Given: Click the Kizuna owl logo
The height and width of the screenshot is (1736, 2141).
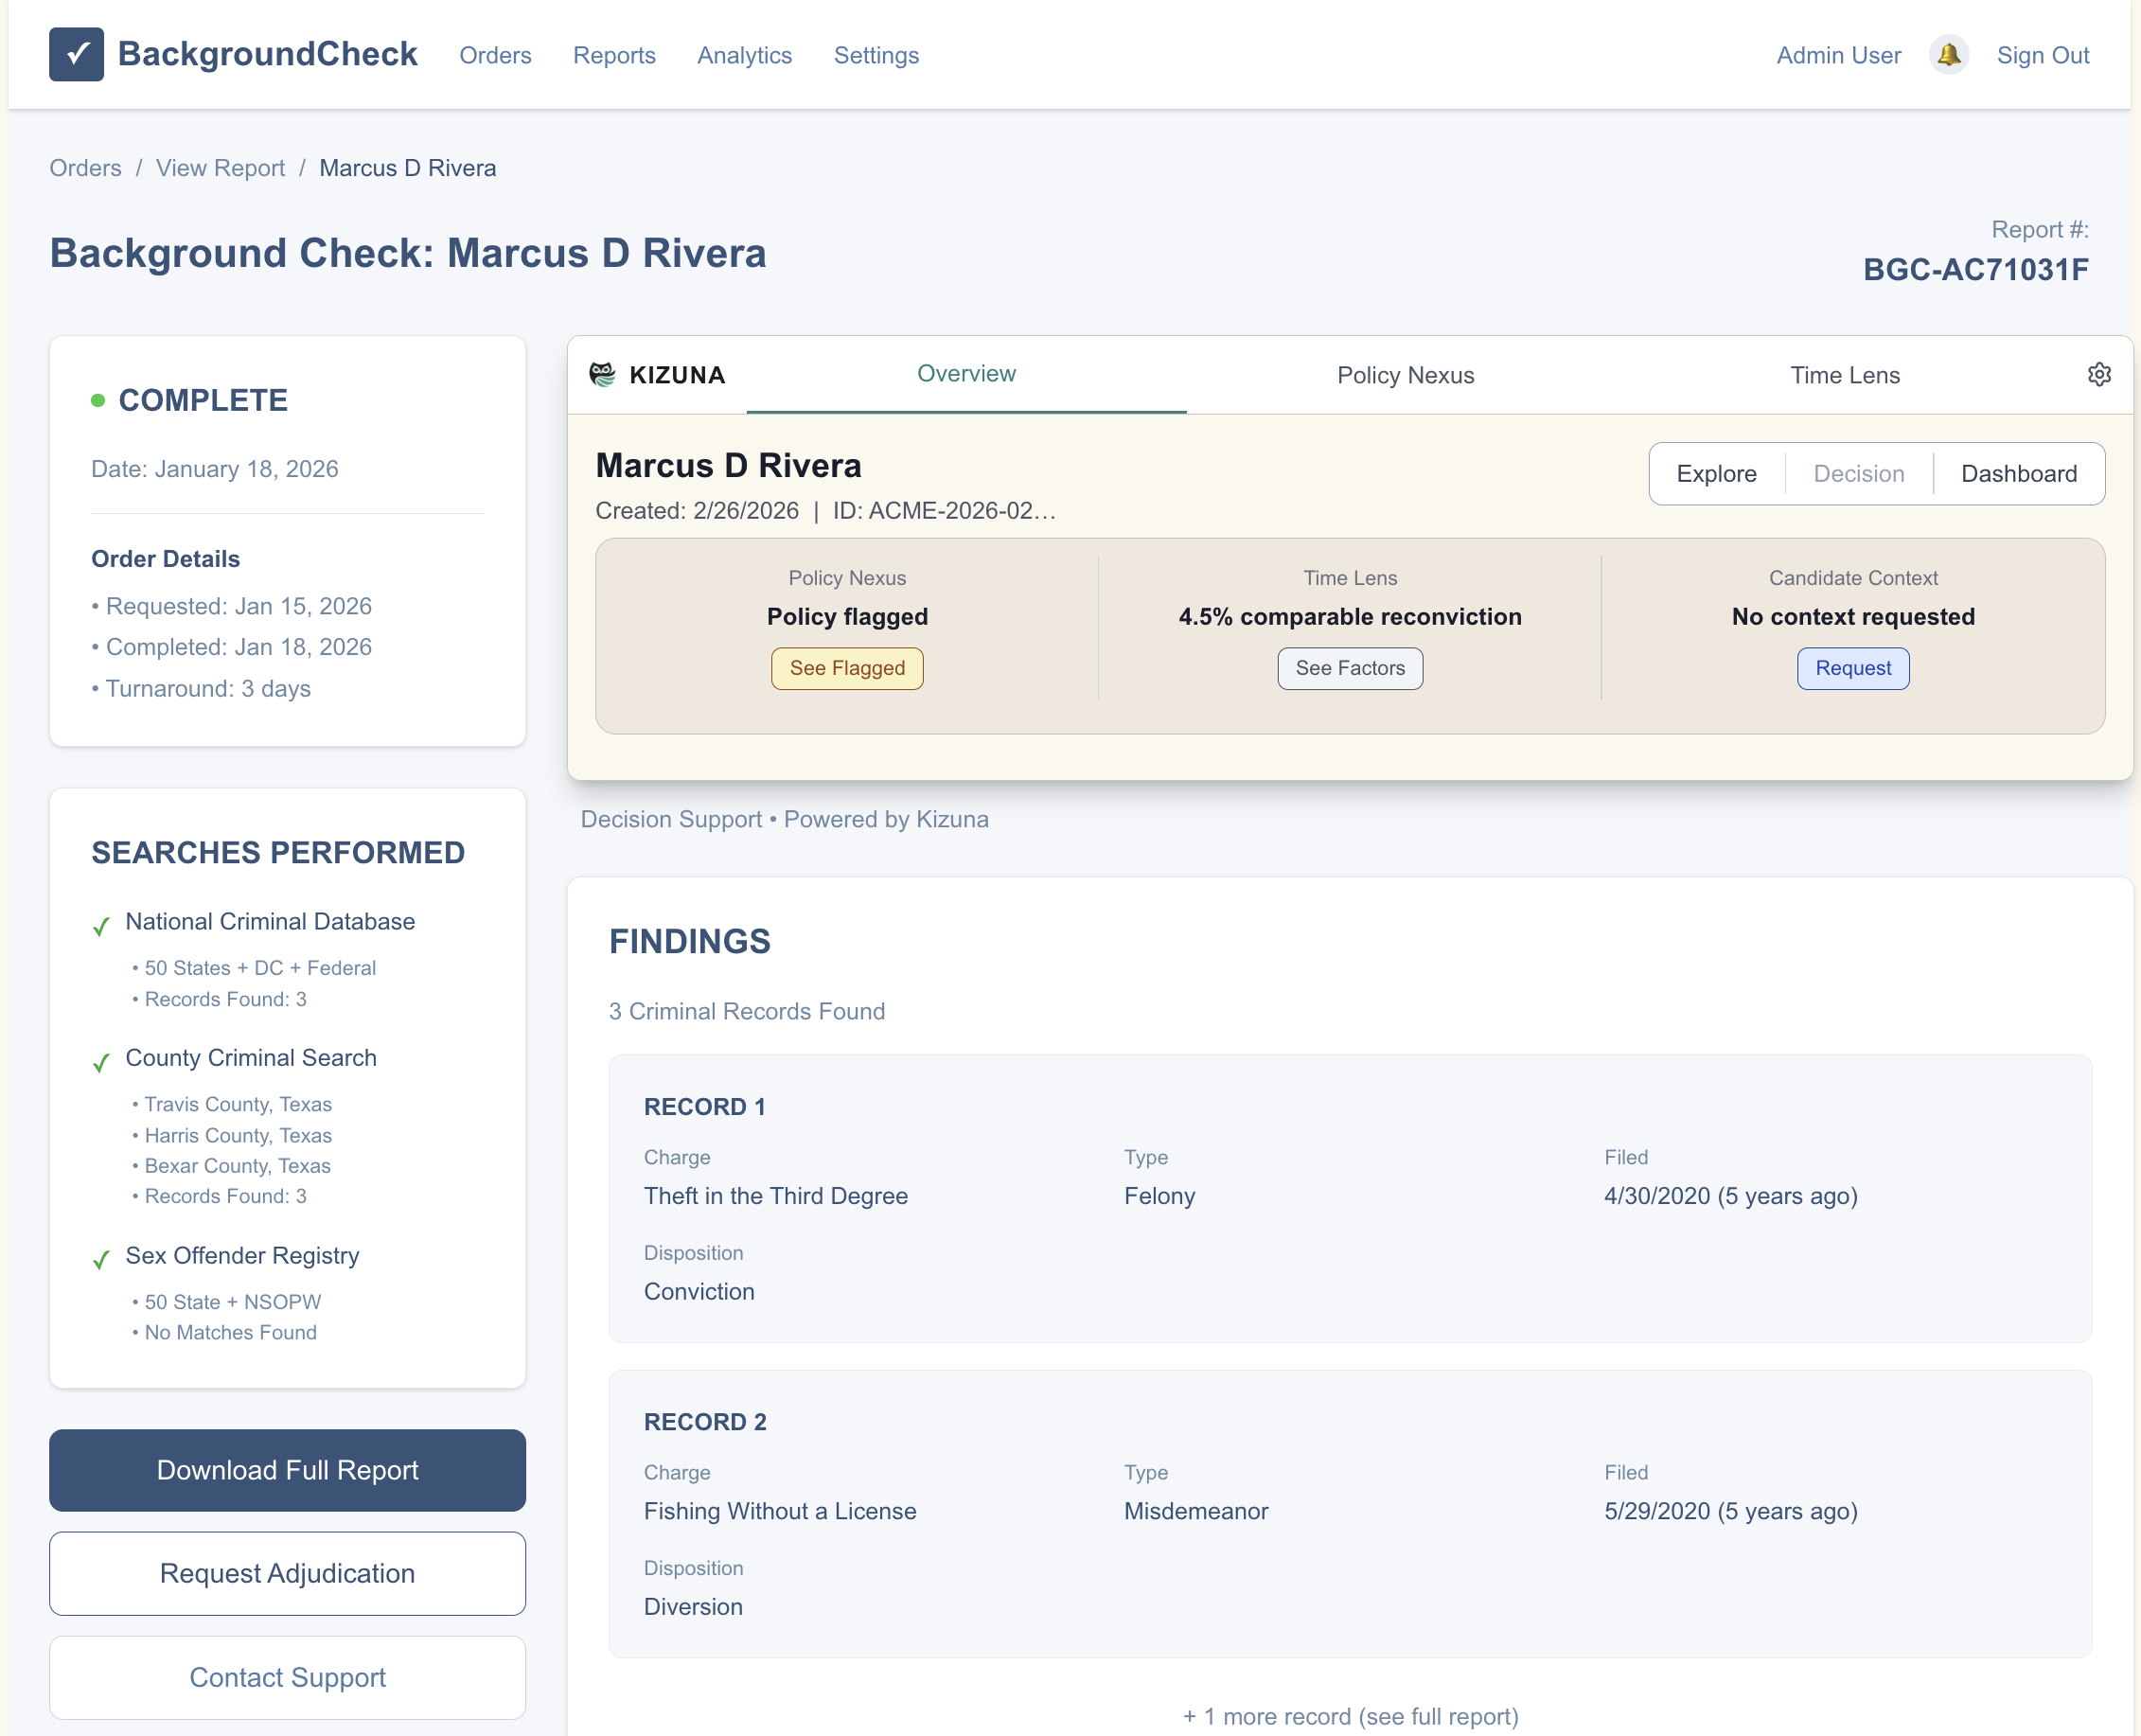Looking at the screenshot, I should (x=600, y=374).
